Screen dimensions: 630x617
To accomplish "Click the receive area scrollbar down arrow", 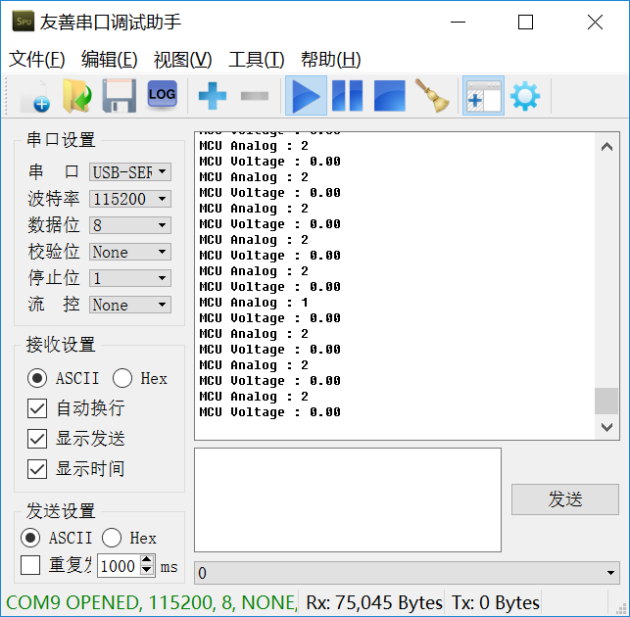I will [x=606, y=427].
